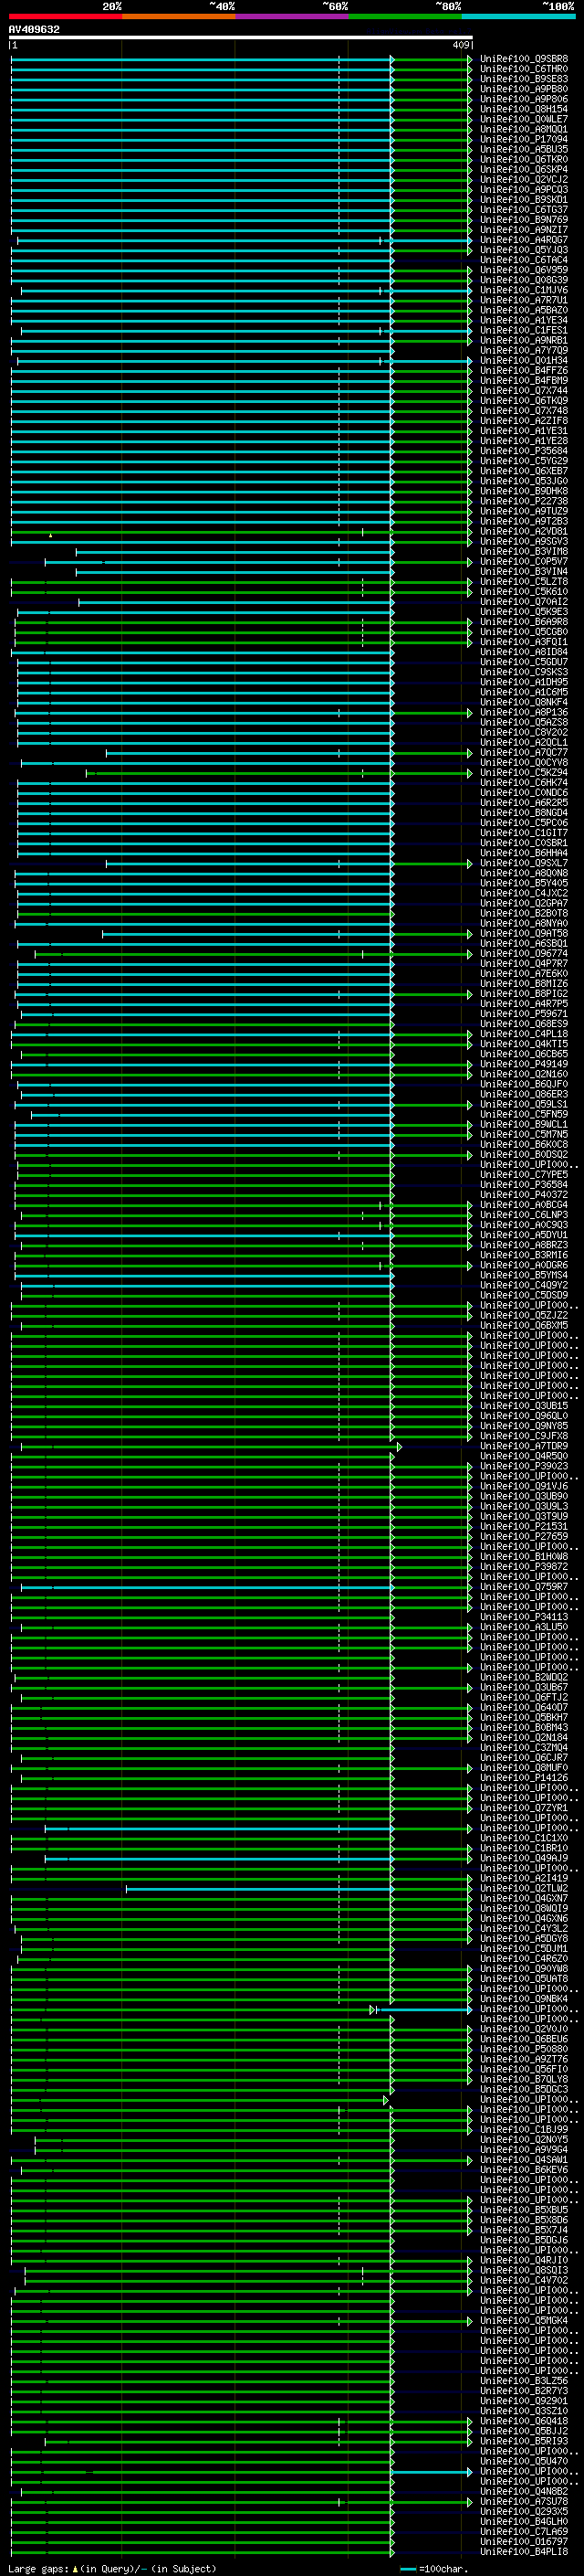584x2576 pixels.
Task: Select hit label UniRef100_B3VIM8
Action: pyautogui.click(x=523, y=551)
